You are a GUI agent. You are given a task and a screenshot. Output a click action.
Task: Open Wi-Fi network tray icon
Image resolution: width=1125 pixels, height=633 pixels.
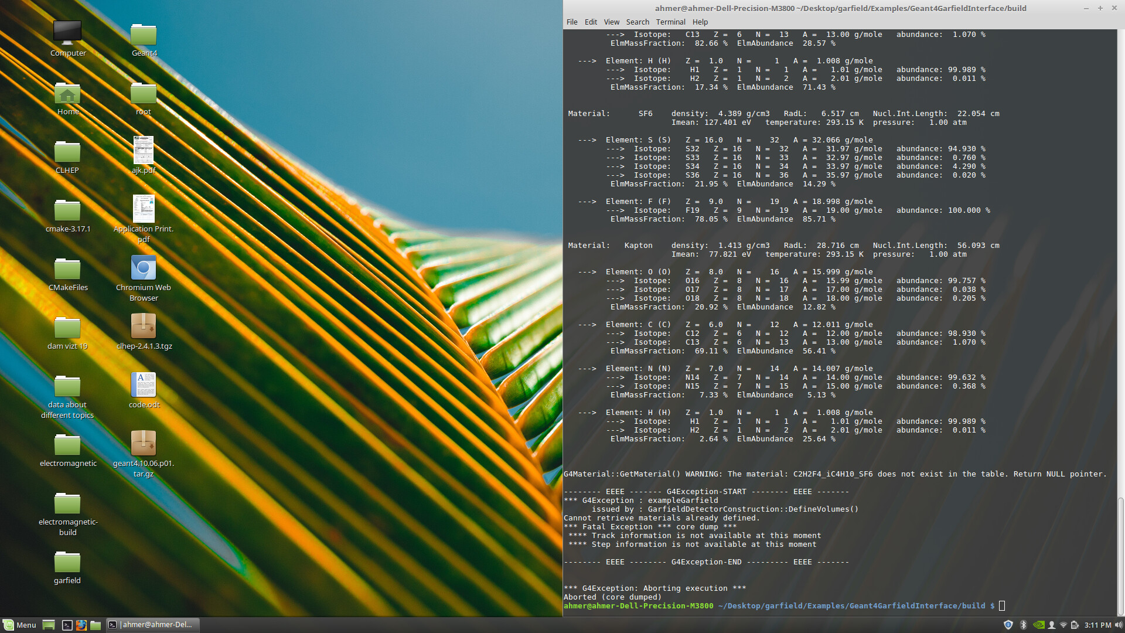(x=1063, y=625)
